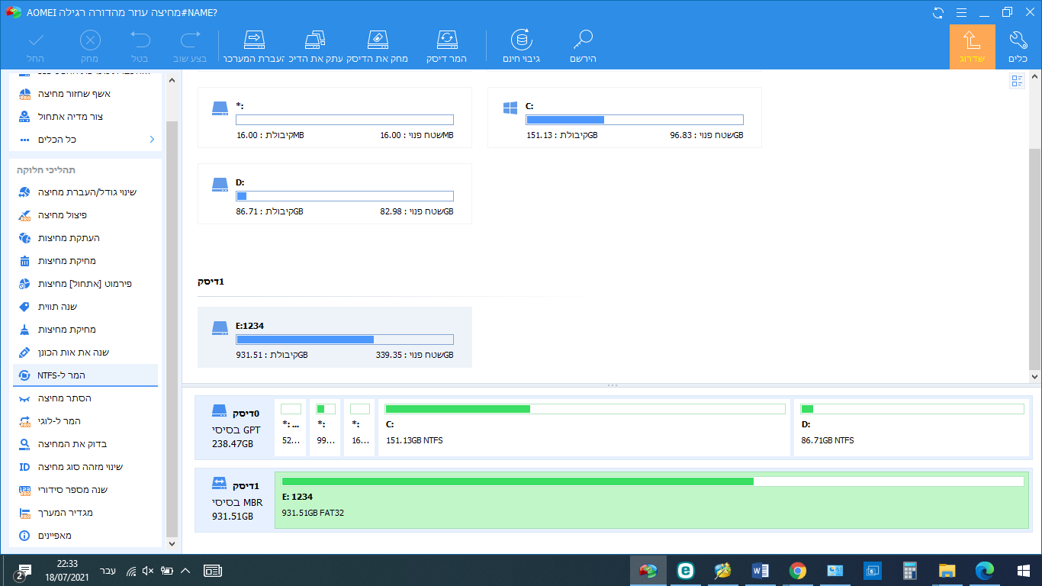
Task: Choose Split Partition (פיצול מחיצה)
Action: click(85, 215)
